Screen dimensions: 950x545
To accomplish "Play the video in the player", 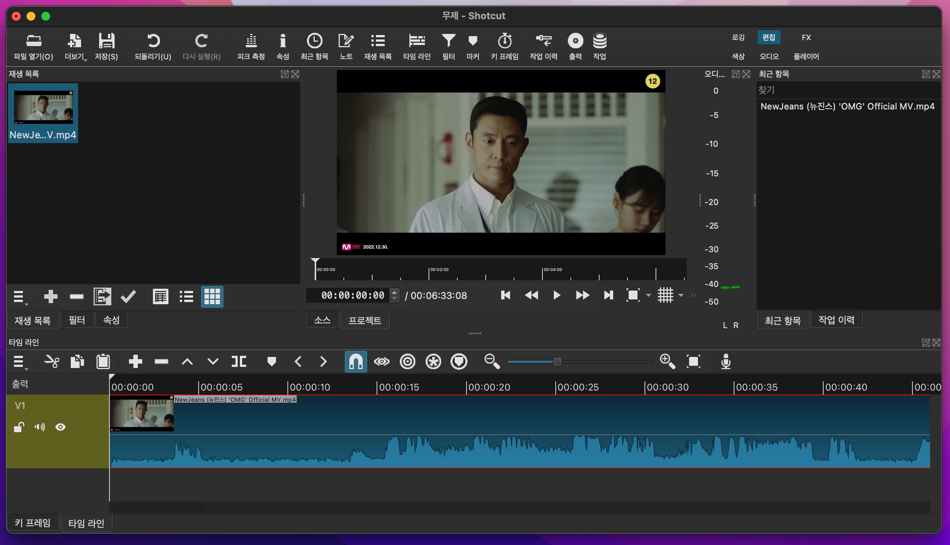I will coord(556,295).
